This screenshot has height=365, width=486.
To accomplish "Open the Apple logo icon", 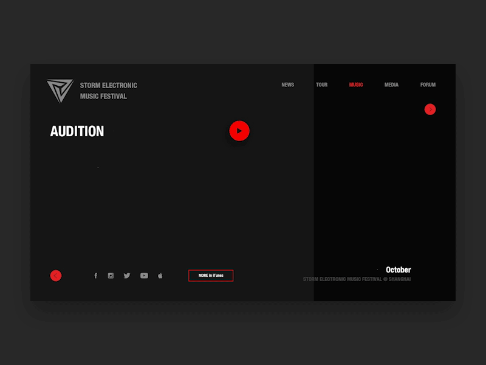I will (160, 276).
